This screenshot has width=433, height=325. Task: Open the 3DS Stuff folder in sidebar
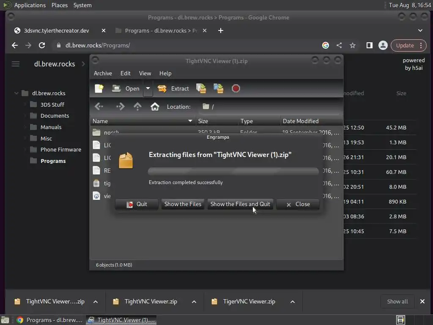52,105
